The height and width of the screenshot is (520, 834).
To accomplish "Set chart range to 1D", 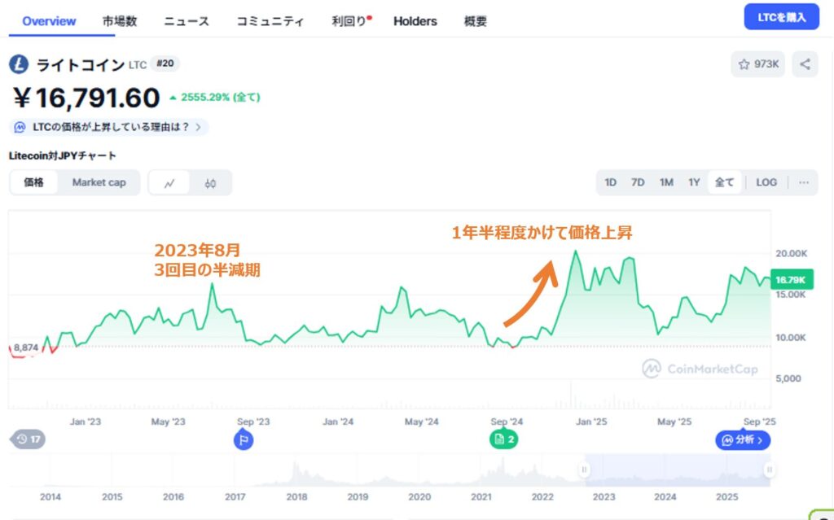I will pyautogui.click(x=610, y=182).
